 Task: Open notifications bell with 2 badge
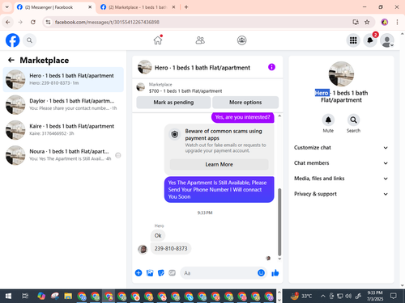tap(370, 40)
